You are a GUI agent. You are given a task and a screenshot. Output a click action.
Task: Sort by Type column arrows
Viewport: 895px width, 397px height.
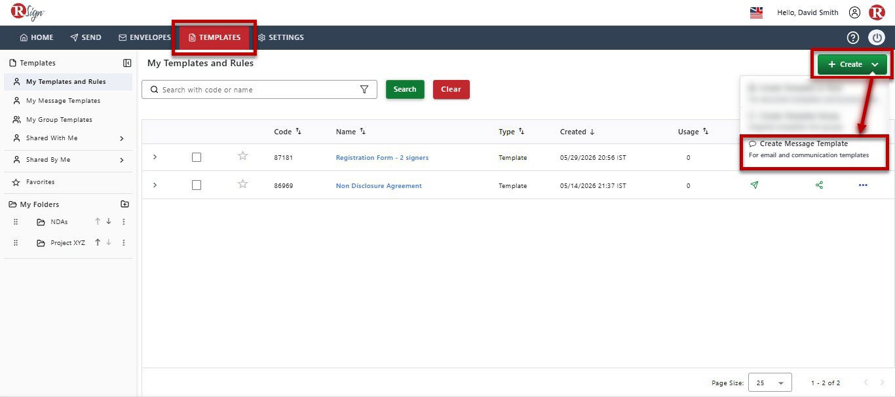522,131
